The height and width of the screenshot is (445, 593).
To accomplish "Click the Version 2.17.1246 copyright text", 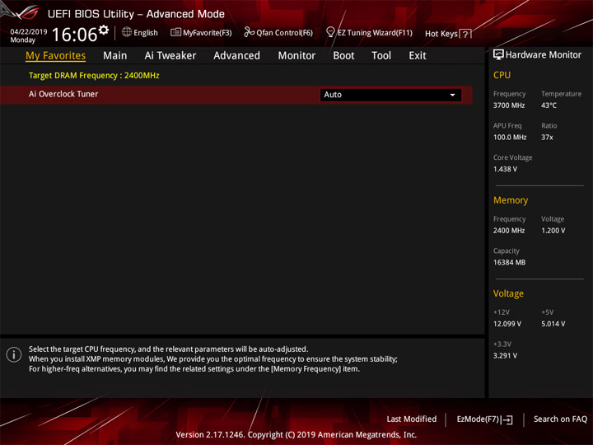I will pos(296,435).
